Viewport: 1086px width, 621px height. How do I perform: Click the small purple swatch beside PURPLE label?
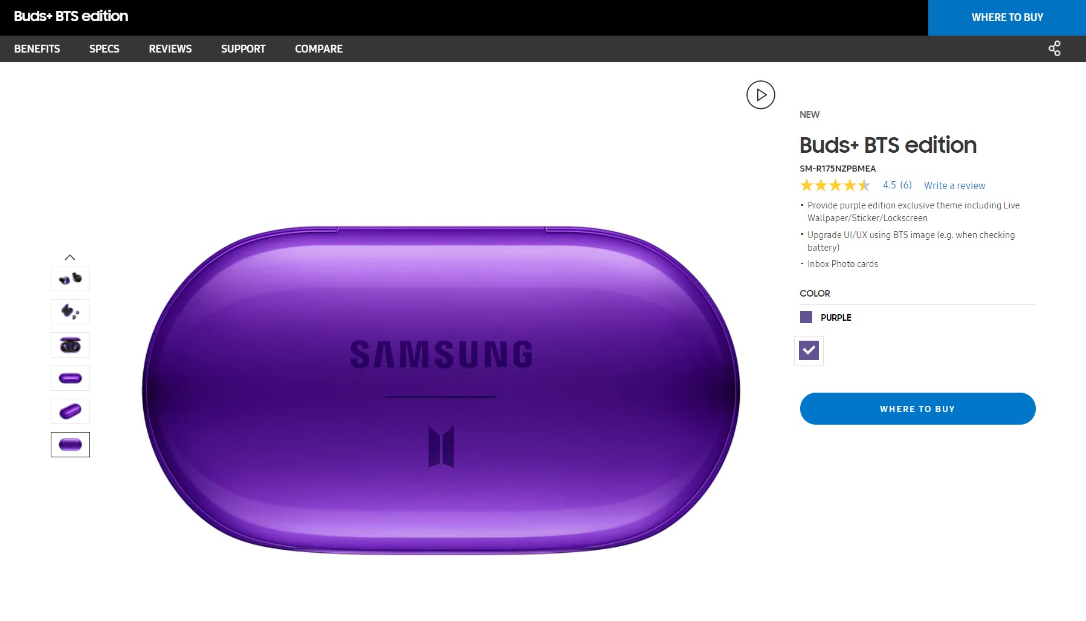(806, 317)
